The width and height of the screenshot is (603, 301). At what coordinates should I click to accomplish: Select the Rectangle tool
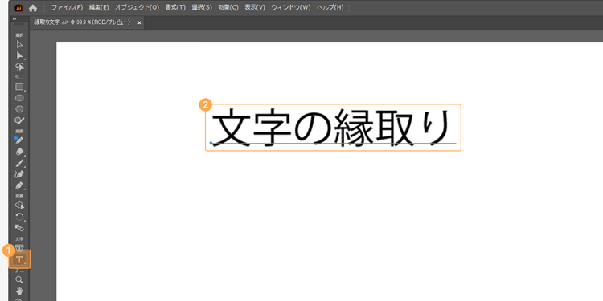[19, 87]
